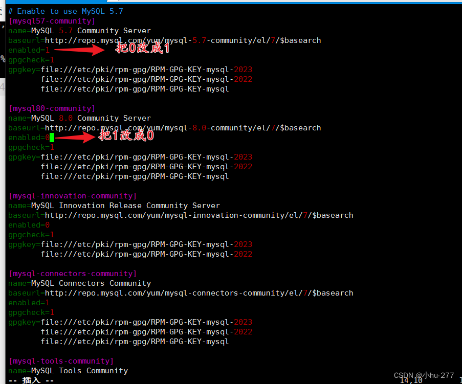Select the [mysql-connectors-community] section header
462x384 pixels.
(73, 274)
